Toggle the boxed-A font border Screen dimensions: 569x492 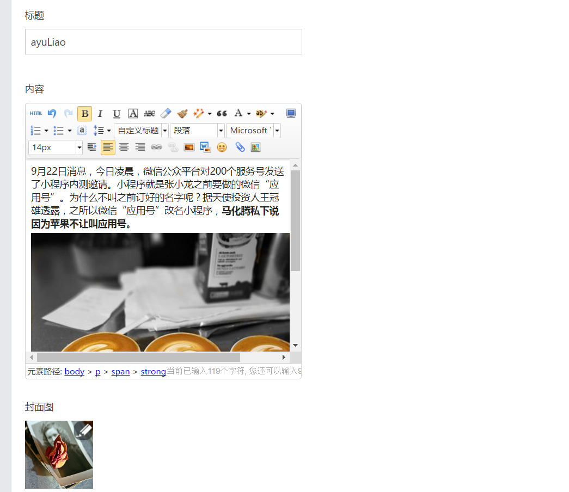coord(133,114)
